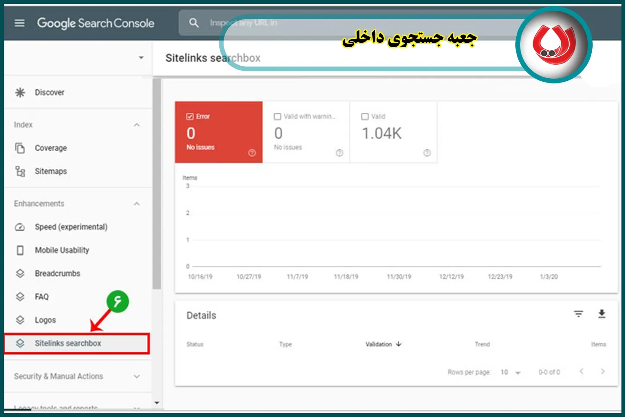Click the Sitelinks searchbox layers icon

click(20, 343)
